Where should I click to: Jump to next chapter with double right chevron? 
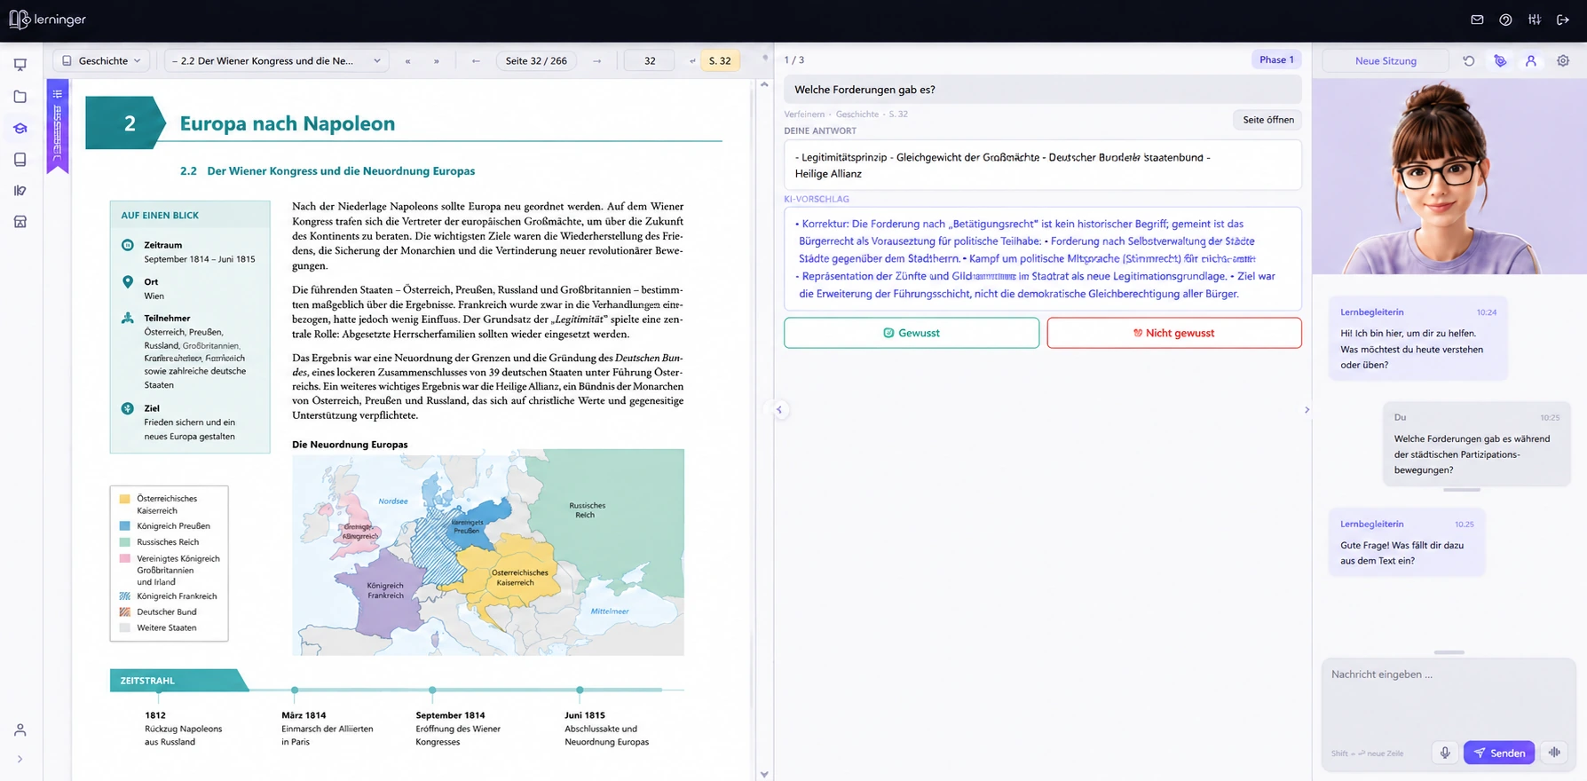437,61
